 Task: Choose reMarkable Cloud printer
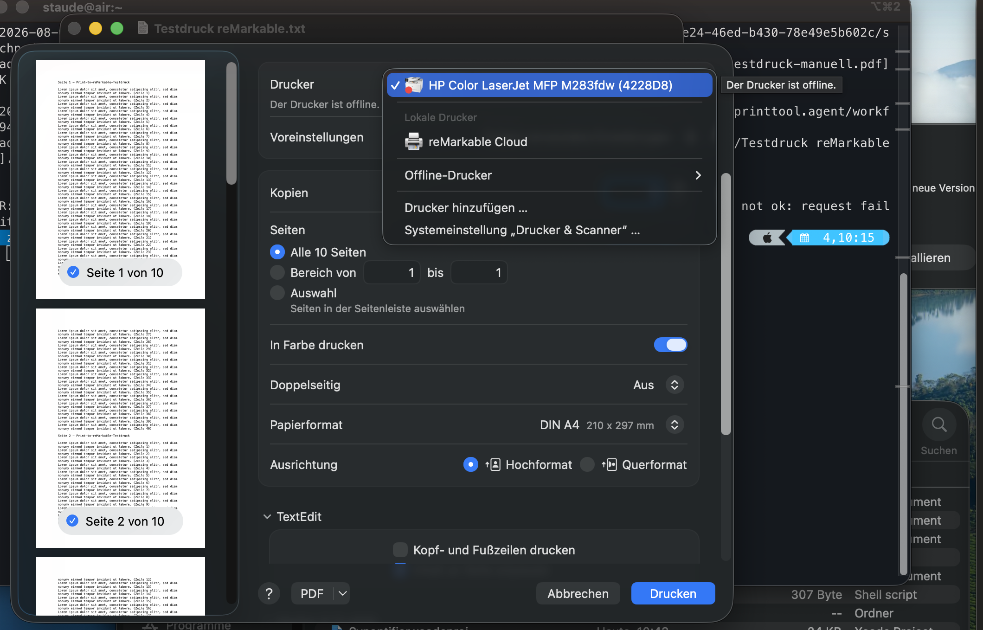coord(549,142)
